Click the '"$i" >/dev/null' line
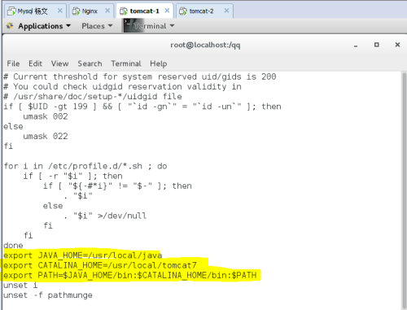 105,216
